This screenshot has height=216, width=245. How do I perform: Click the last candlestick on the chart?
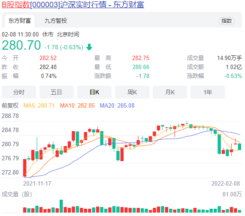pyautogui.click(x=239, y=147)
